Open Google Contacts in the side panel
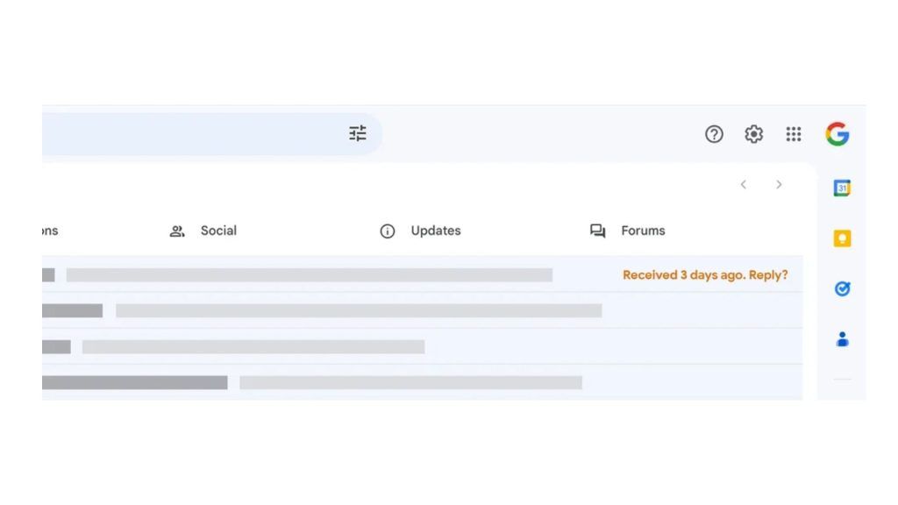The image size is (898, 505). (842, 339)
